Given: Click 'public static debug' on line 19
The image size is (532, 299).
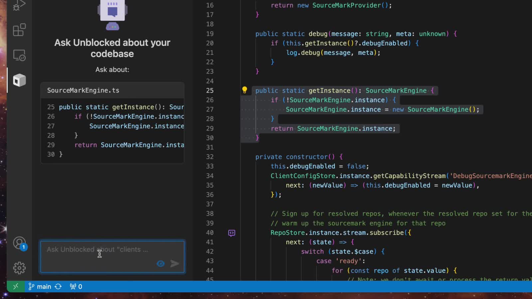Looking at the screenshot, I should (x=292, y=34).
